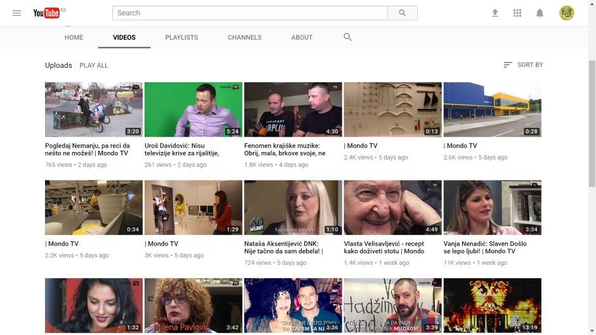Open the notifications bell
Viewport: 596px width, 335px height.
pyautogui.click(x=540, y=13)
